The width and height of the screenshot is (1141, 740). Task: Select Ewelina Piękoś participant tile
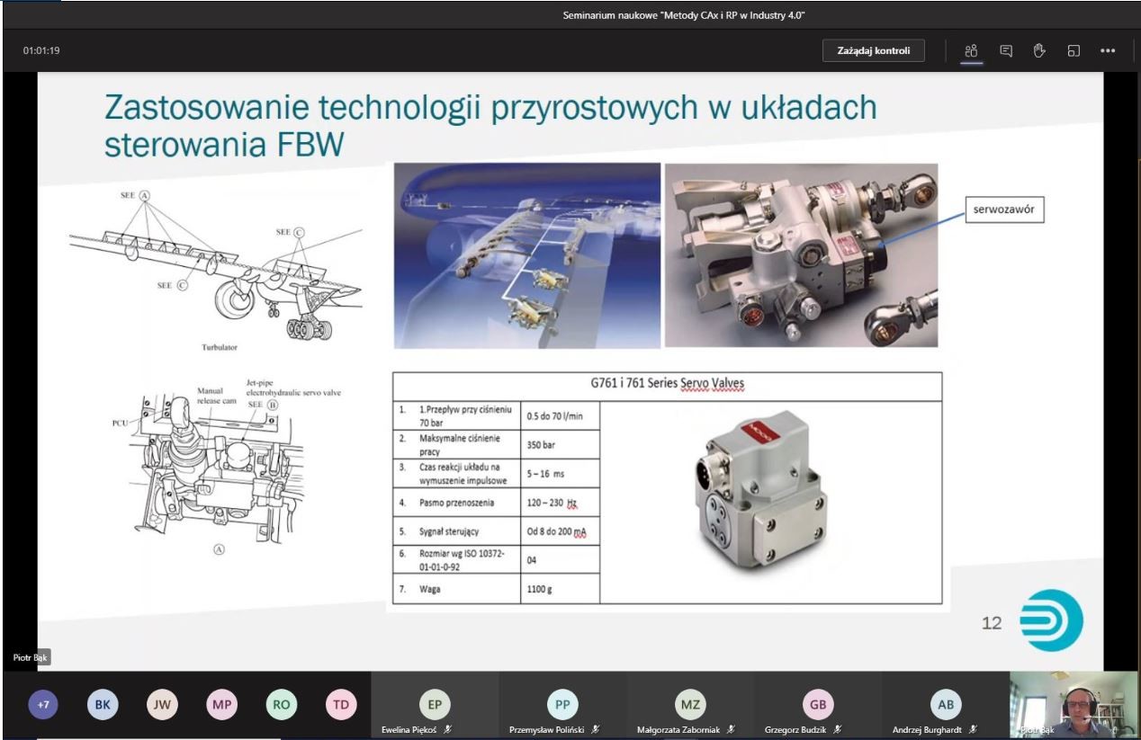tap(436, 706)
